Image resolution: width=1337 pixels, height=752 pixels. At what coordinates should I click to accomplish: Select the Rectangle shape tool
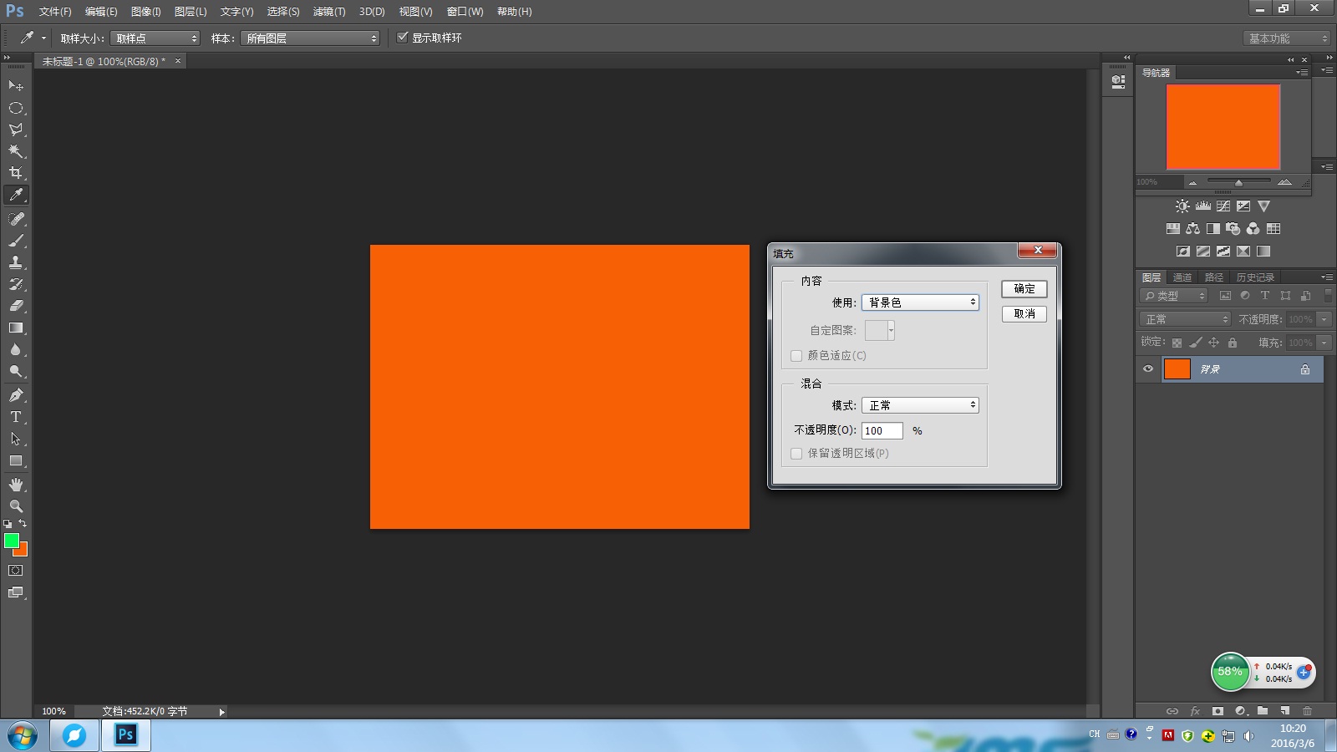click(16, 460)
